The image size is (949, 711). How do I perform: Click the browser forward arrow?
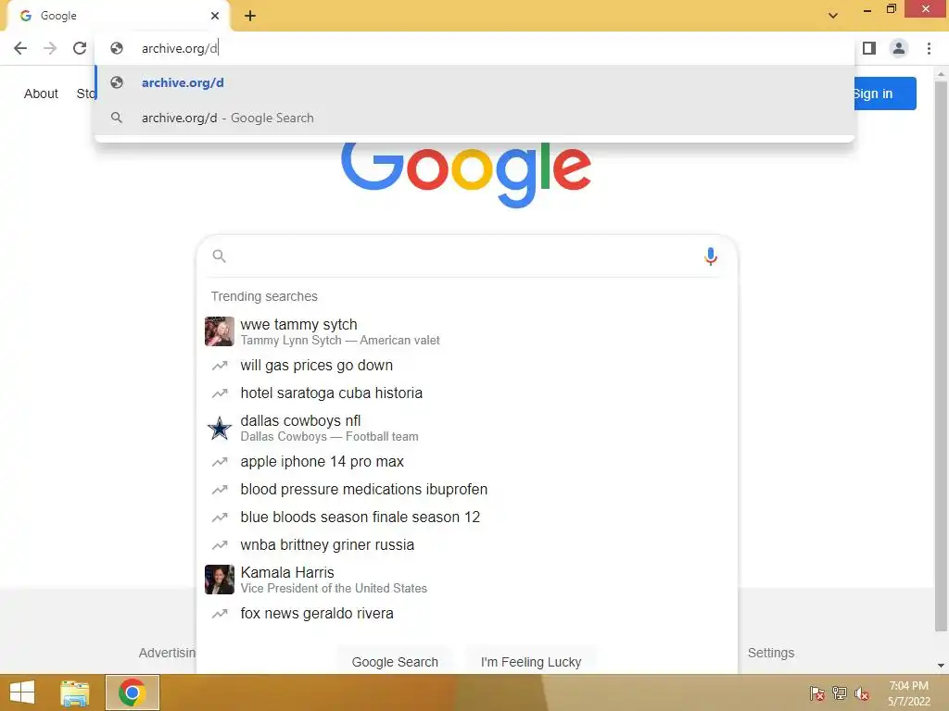50,48
